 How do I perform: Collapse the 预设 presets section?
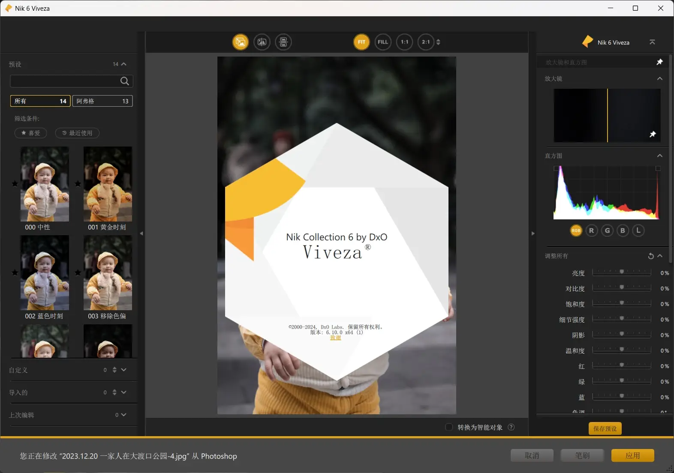click(x=124, y=64)
